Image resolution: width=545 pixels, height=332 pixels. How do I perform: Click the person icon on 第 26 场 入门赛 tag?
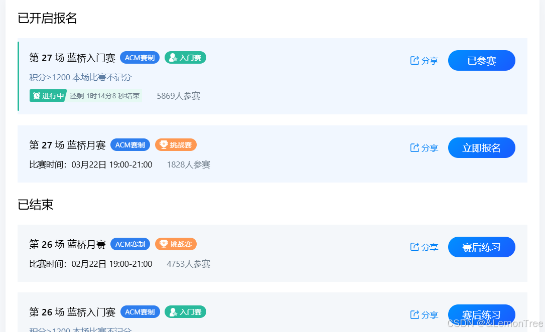(173, 312)
